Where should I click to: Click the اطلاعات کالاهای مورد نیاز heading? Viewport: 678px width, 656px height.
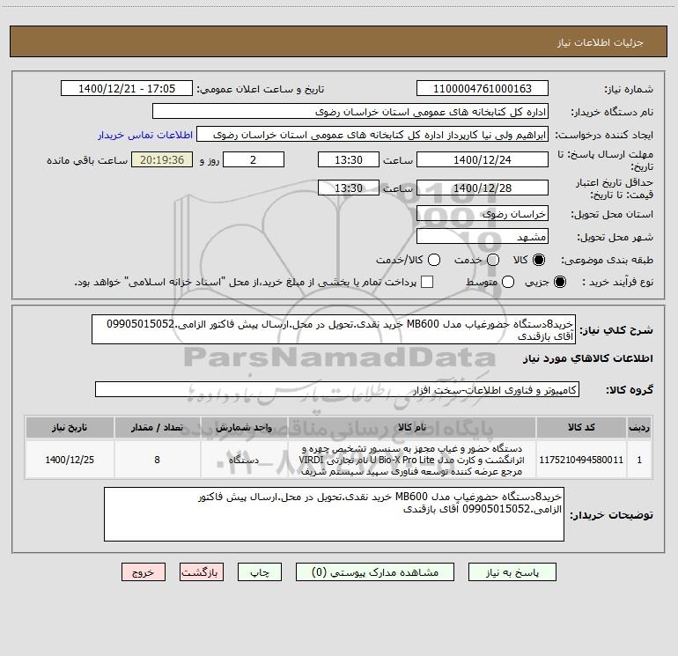pyautogui.click(x=587, y=358)
